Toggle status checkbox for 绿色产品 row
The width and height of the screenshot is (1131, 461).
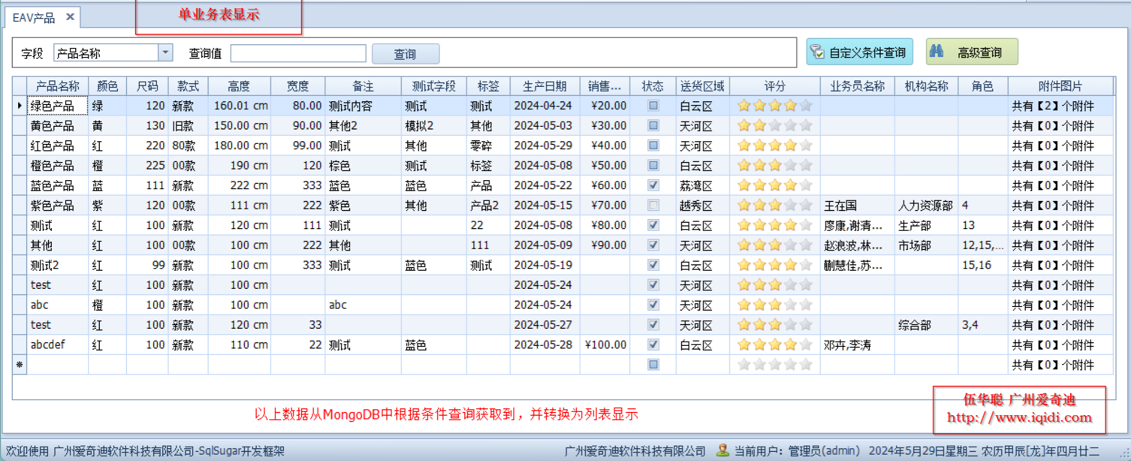tap(653, 106)
